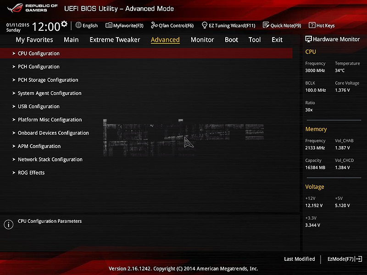Expand arrow beside APM Configuration

pyautogui.click(x=14, y=146)
